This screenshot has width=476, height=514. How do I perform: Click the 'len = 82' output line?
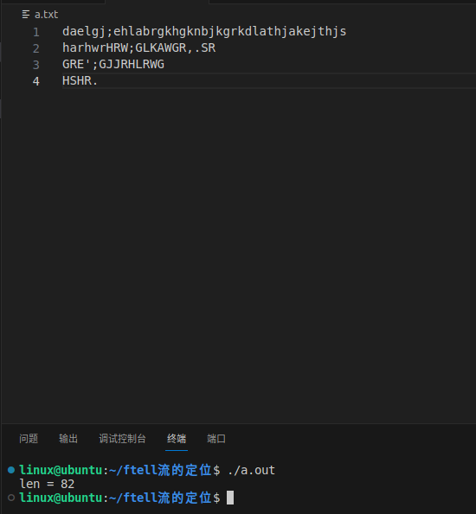47,484
